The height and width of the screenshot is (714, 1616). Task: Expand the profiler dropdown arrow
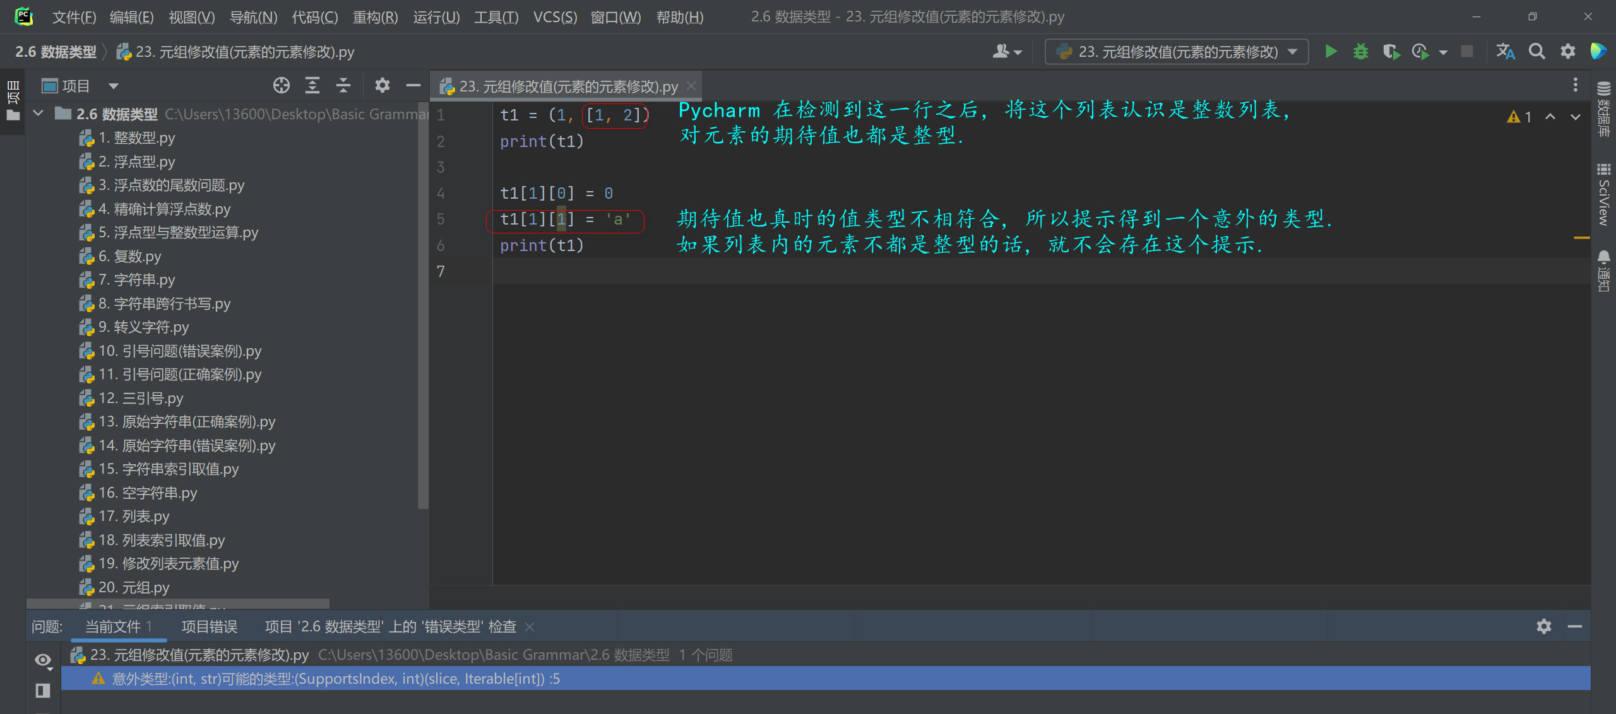coord(1443,53)
